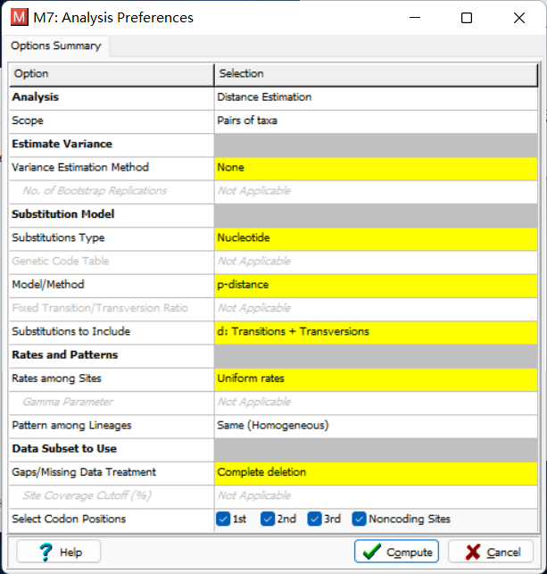The width and height of the screenshot is (547, 574).
Task: Toggle the 2nd codon position checkbox
Action: [x=268, y=519]
